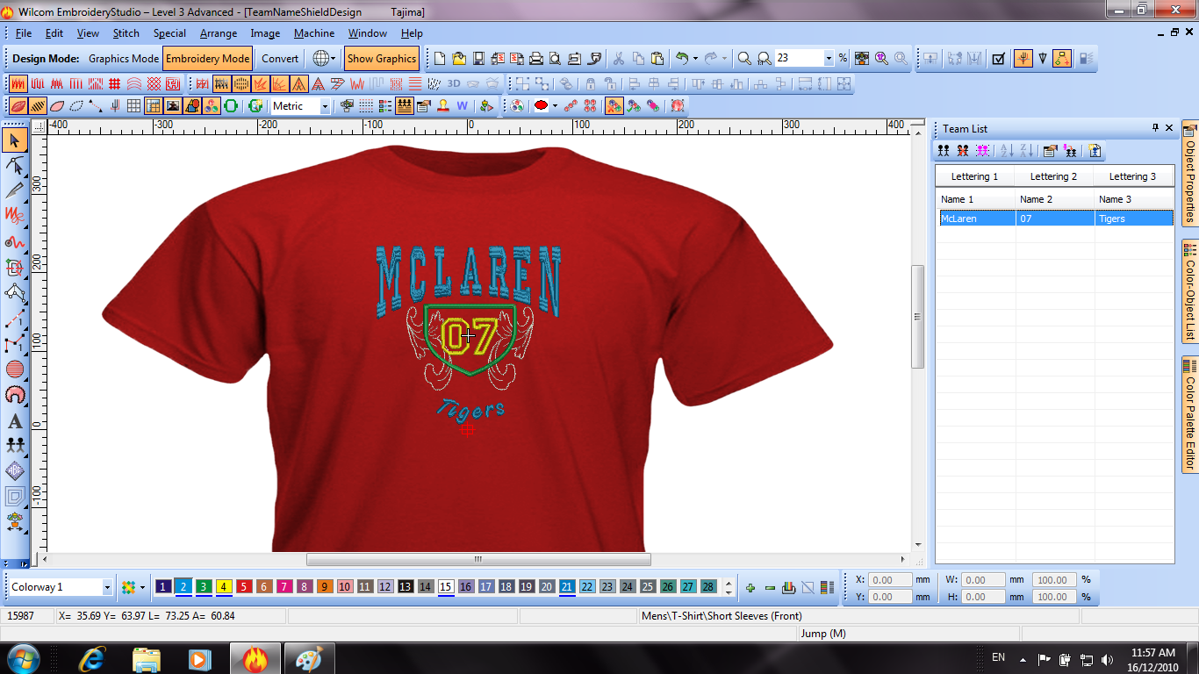Pick color swatch number 5
Image resolution: width=1199 pixels, height=674 pixels.
[x=244, y=587]
